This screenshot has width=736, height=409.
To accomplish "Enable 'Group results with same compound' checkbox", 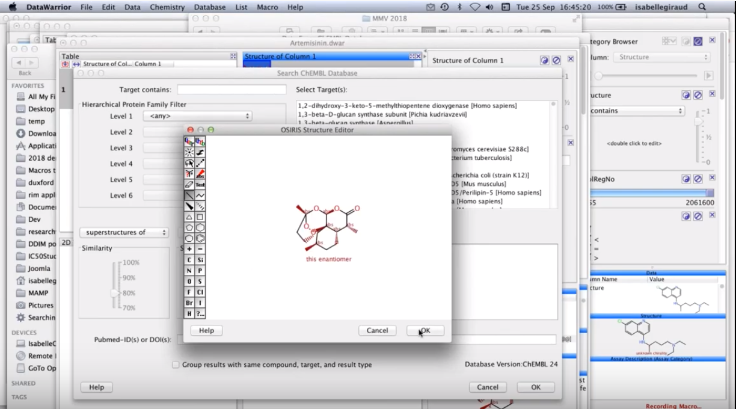I will click(176, 364).
